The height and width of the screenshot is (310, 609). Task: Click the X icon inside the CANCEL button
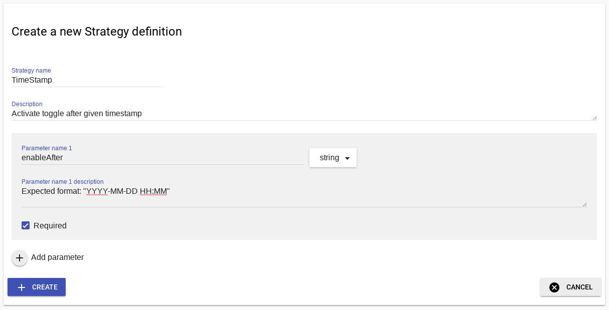554,287
